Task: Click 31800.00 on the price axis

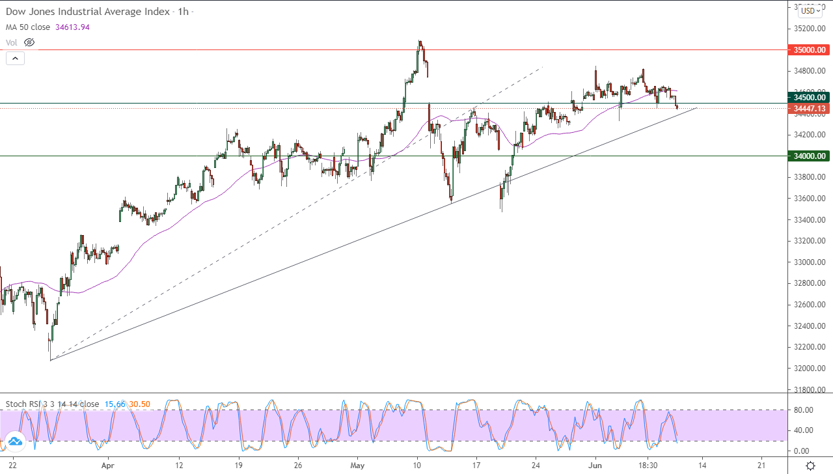Action: point(810,390)
